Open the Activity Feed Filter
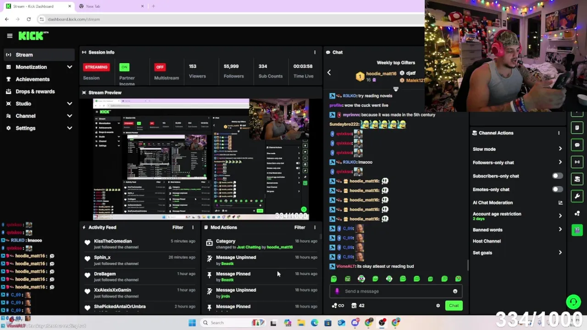 (177, 227)
